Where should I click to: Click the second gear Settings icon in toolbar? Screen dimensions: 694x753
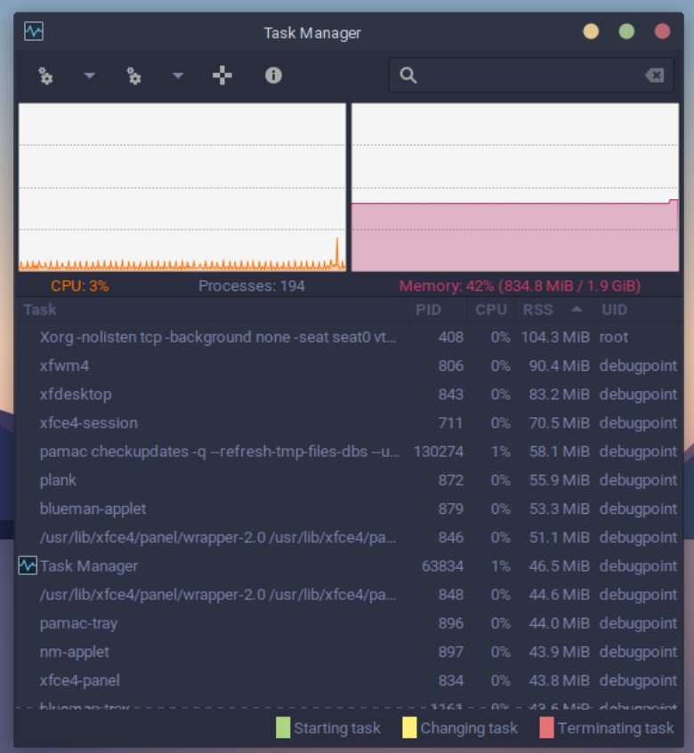pos(134,76)
